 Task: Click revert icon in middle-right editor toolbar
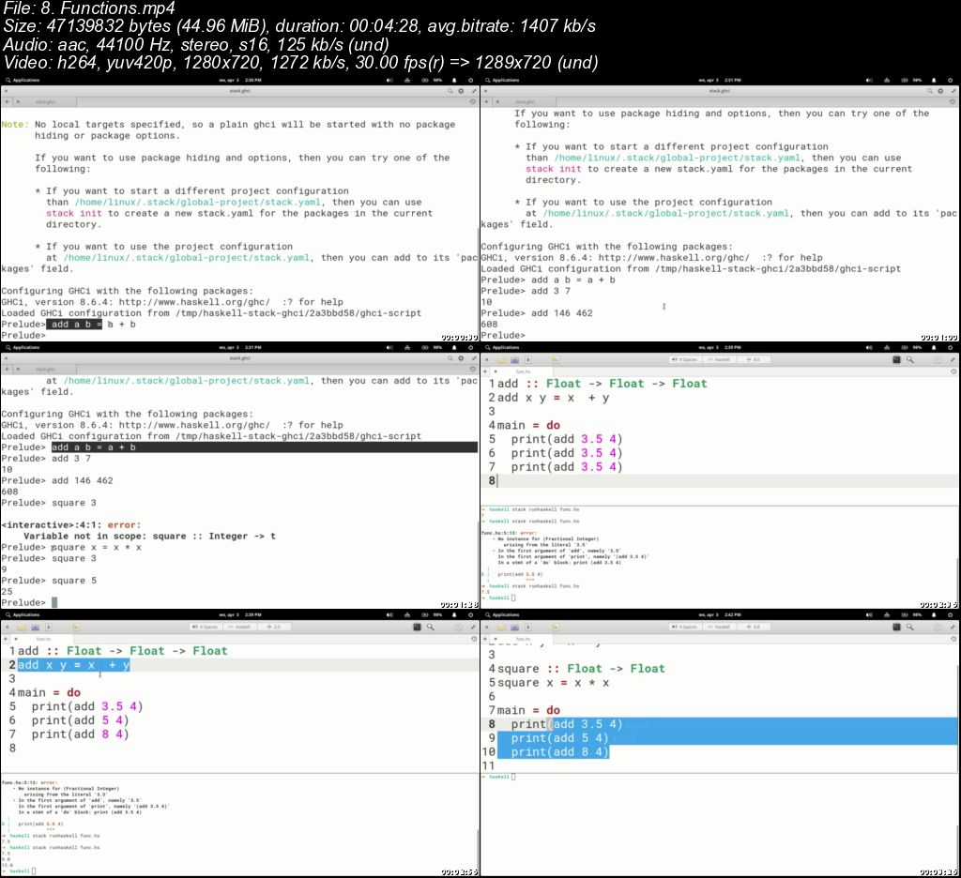click(x=556, y=359)
